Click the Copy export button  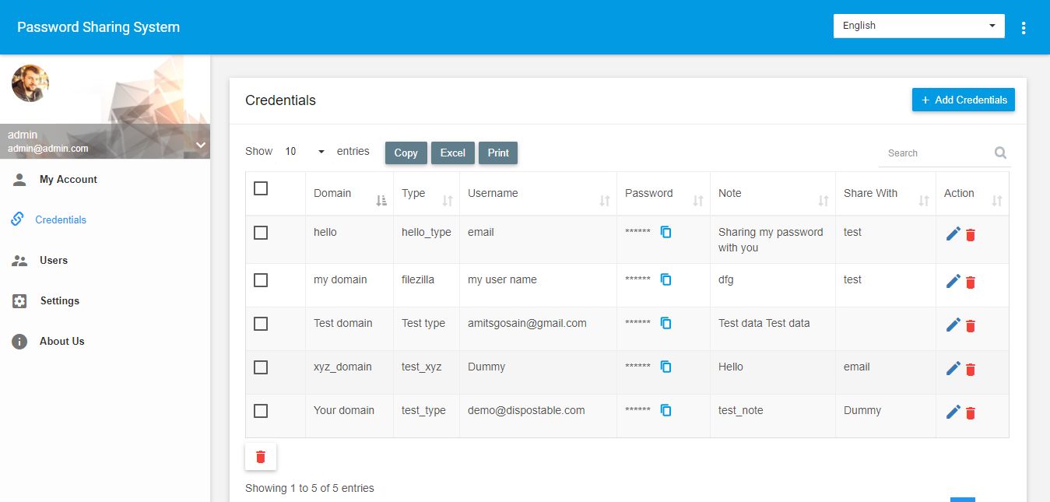tap(406, 153)
